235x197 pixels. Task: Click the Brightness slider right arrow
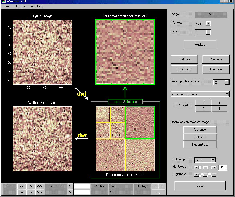click(214, 175)
